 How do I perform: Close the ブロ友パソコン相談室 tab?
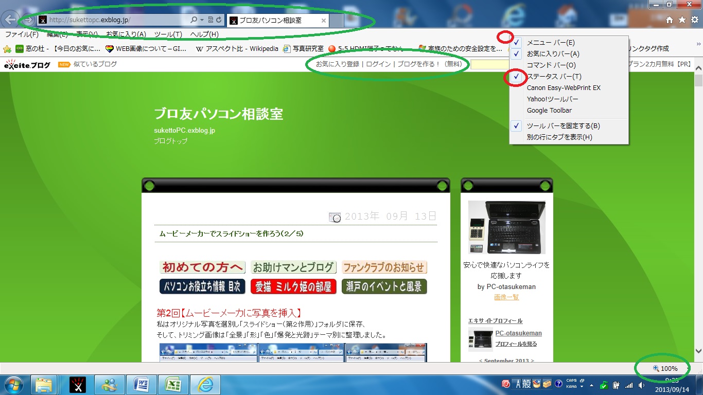[x=323, y=21]
